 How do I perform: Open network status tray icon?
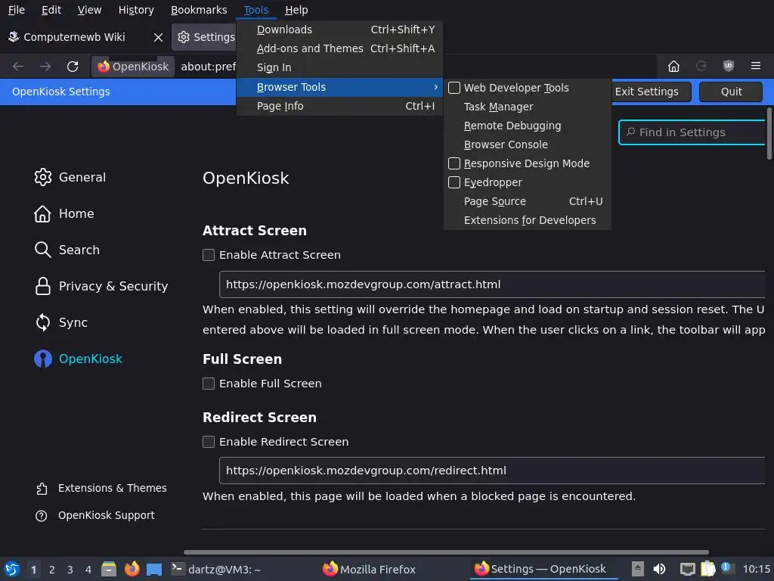(687, 569)
